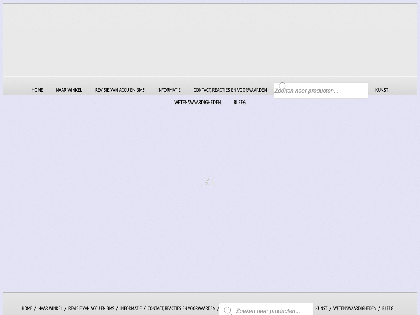Image resolution: width=420 pixels, height=315 pixels.
Task: Open the HOME menu item in header
Action: (37, 90)
